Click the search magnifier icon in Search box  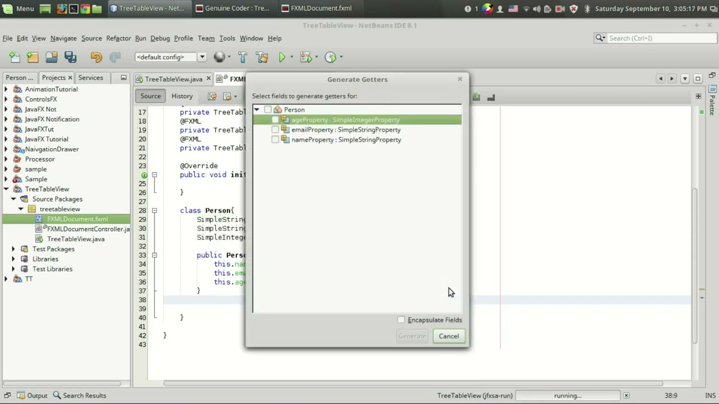(600, 38)
